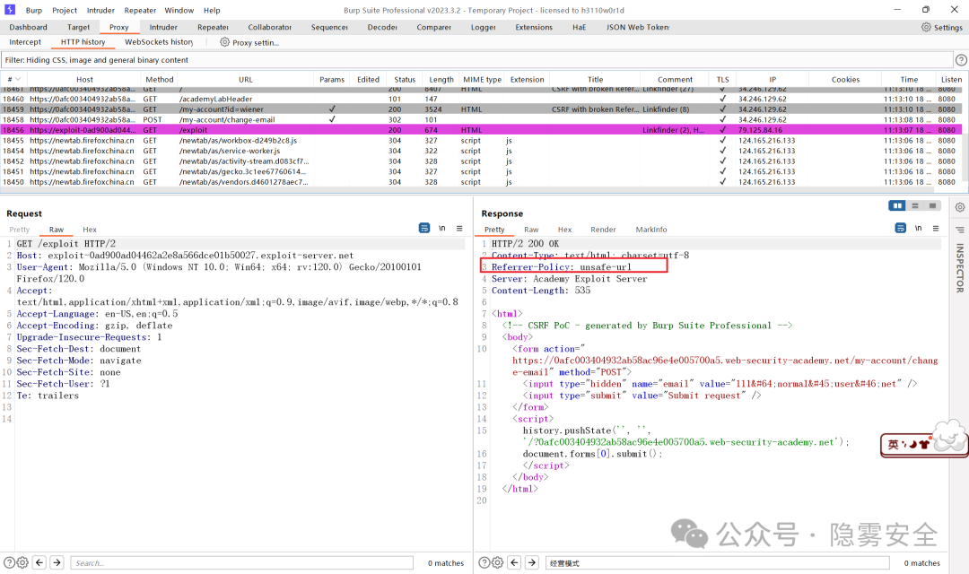Click the response message actions icon
The height and width of the screenshot is (574, 969).
click(x=901, y=228)
